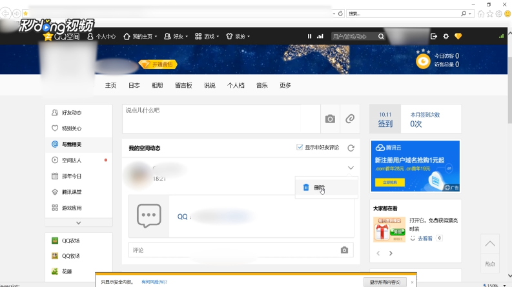Viewport: 512px width, 287px height.
Task: Click the 开通黄钻 button
Action: (158, 64)
